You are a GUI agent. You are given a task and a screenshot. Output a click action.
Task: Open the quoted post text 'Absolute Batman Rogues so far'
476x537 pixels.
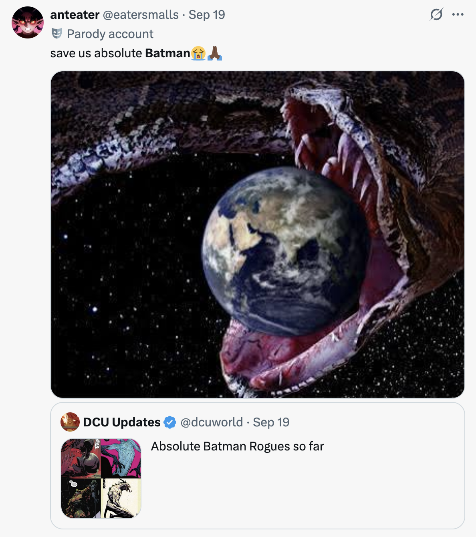pos(237,446)
